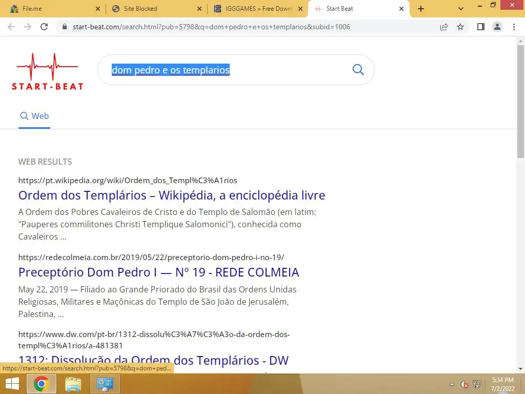Image resolution: width=525 pixels, height=394 pixels.
Task: Click the pt.wikipedia.org result URL
Action: [128, 181]
